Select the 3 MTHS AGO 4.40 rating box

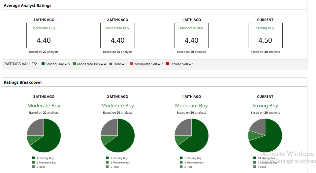[44, 35]
